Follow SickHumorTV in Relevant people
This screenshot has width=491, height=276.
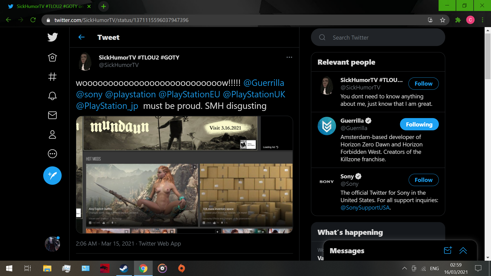tap(423, 84)
